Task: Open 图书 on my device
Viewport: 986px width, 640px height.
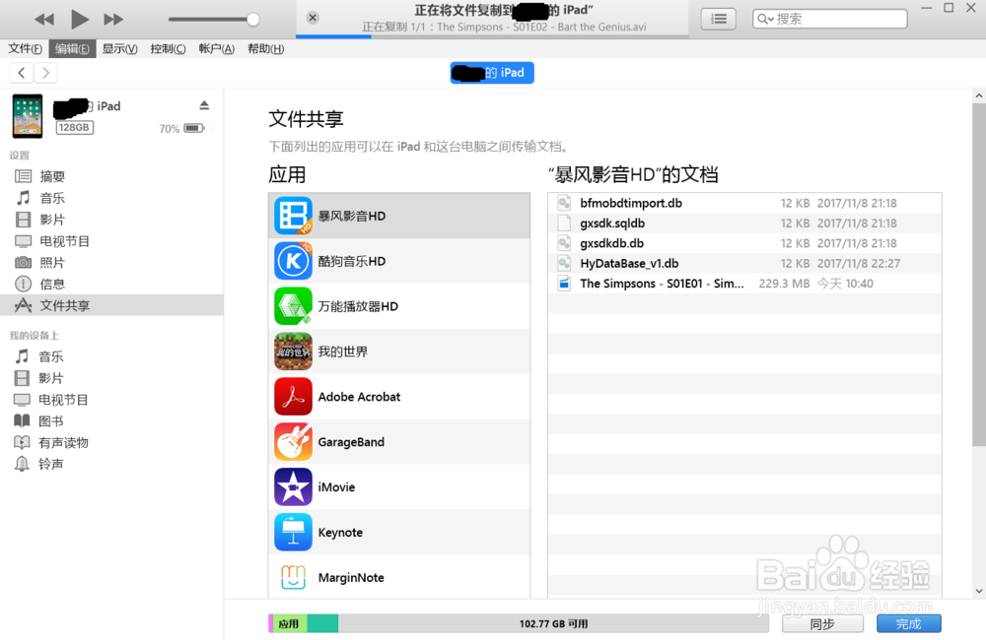Action: point(112,420)
